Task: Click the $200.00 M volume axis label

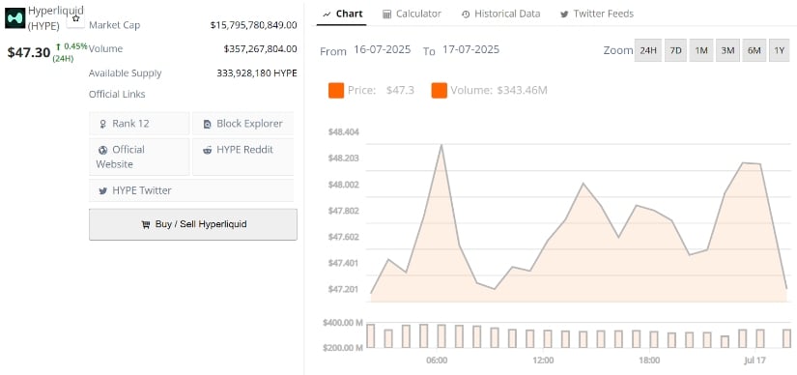Action: [x=343, y=348]
